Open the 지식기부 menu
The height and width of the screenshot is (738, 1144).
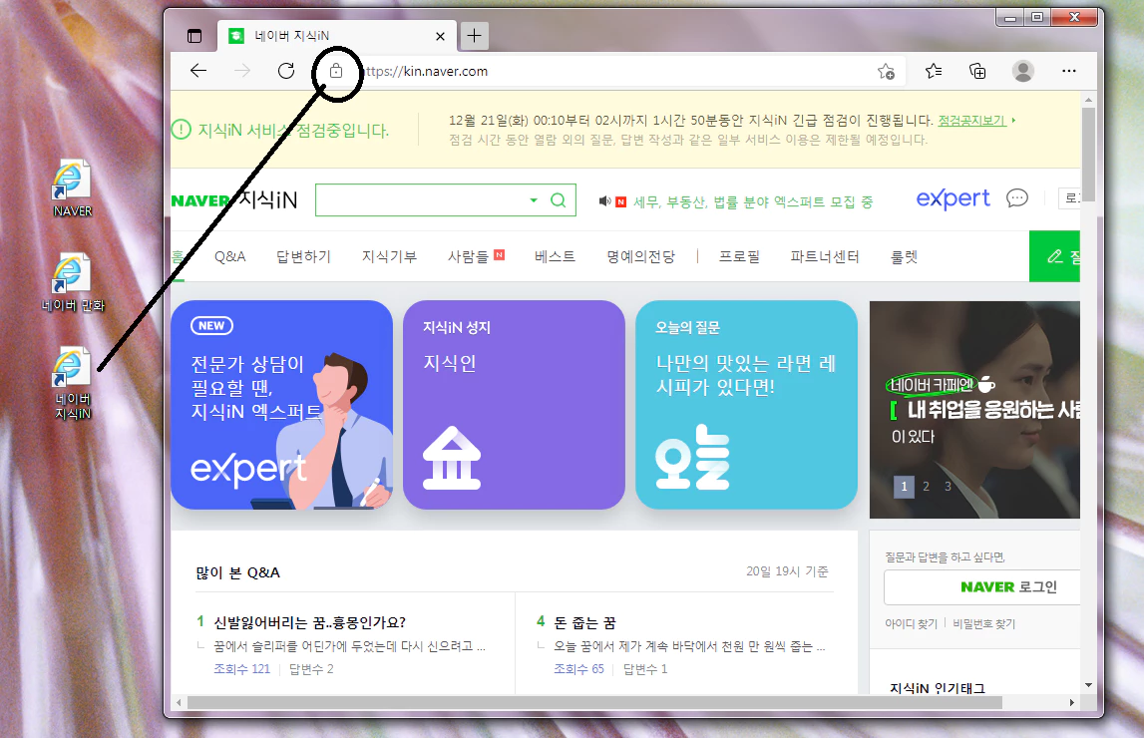click(x=390, y=256)
